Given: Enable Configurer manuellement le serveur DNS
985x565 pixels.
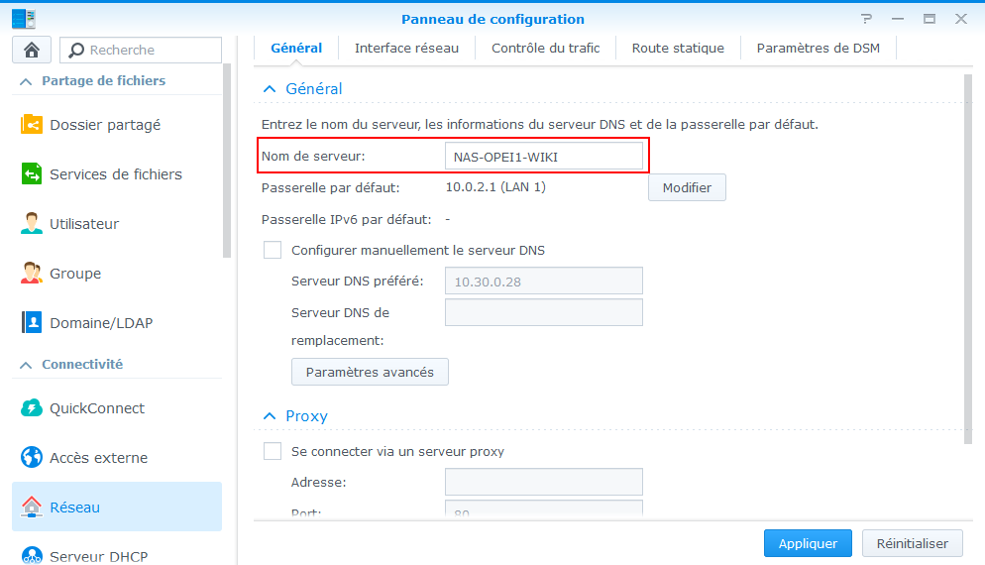Looking at the screenshot, I should [x=273, y=250].
